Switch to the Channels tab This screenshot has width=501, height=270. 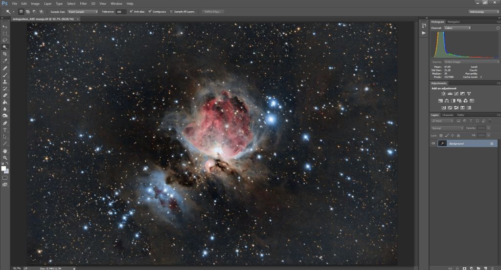coord(448,115)
